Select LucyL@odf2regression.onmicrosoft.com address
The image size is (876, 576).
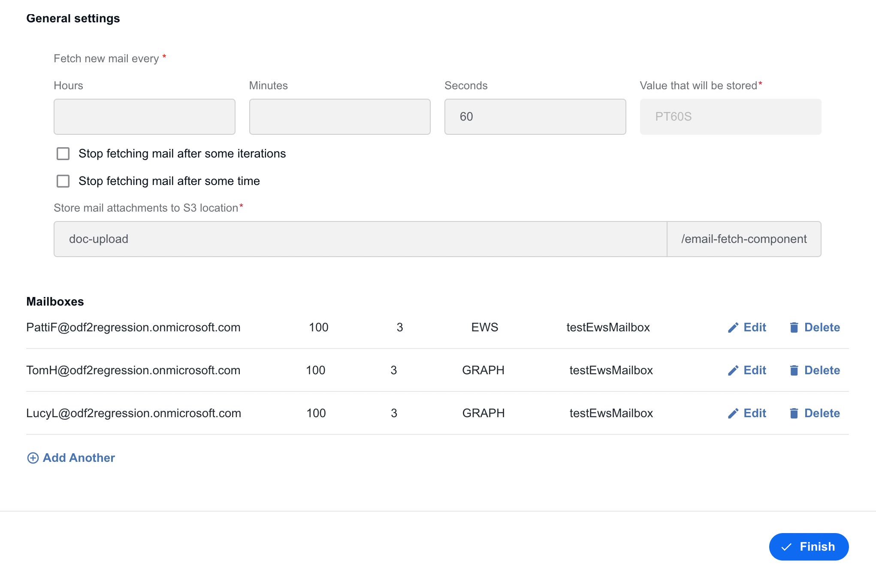pos(134,413)
